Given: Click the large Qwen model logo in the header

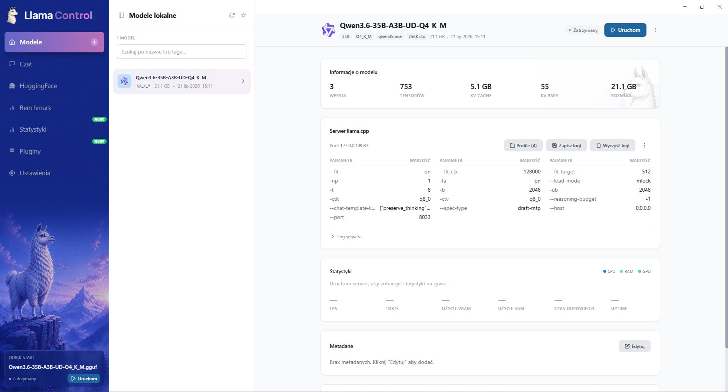Looking at the screenshot, I should click(329, 30).
